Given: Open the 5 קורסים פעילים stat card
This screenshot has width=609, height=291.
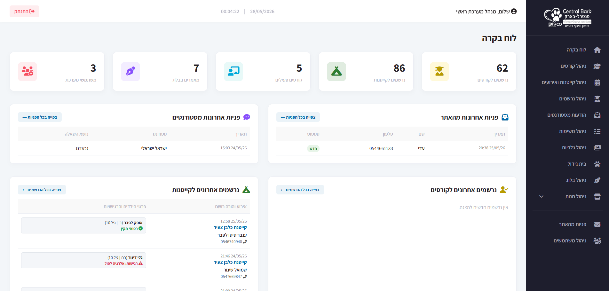Looking at the screenshot, I should [263, 72].
